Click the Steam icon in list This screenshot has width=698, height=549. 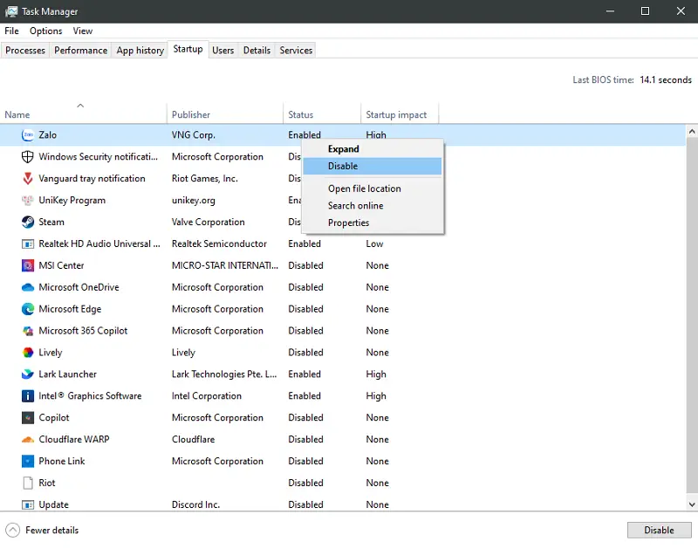coord(28,223)
